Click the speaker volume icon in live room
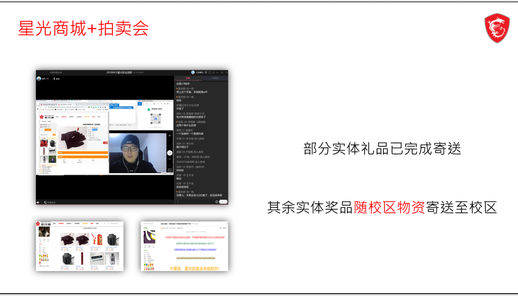The width and height of the screenshot is (518, 296). tap(38, 203)
